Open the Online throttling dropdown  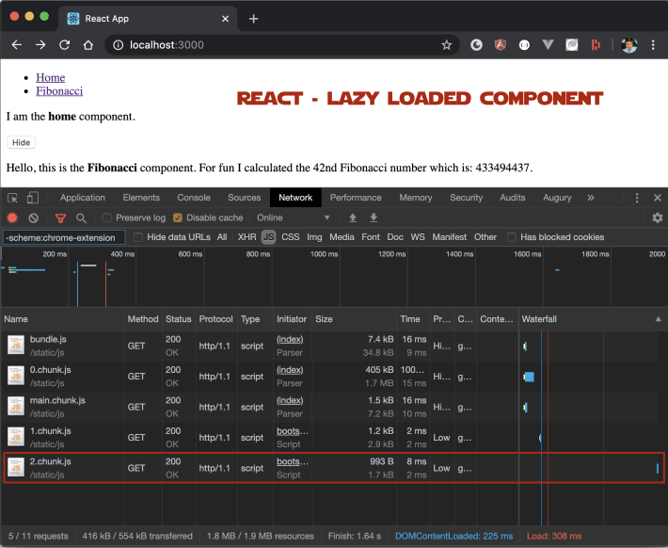point(293,218)
